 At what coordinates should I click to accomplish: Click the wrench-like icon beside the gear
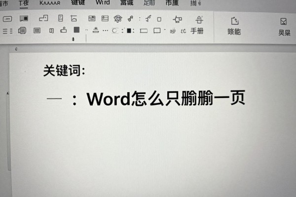130,19
